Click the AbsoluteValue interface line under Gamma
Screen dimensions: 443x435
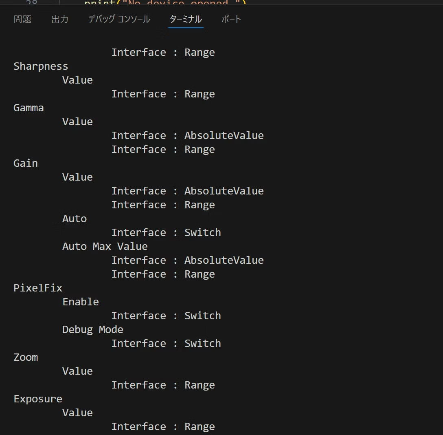[187, 135]
